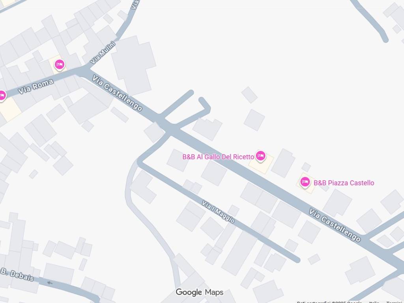Screen dimensions: 404x303
Task: Click the Via Mulini street label
Action: tap(103, 53)
